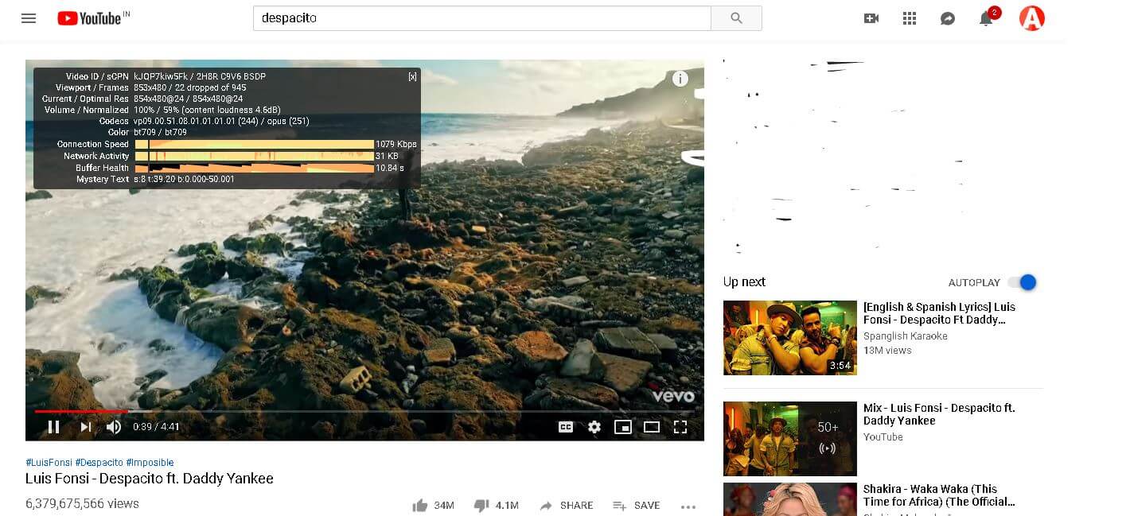Enter full screen mode
Viewport: 1130px width, 516px height.
pos(680,427)
